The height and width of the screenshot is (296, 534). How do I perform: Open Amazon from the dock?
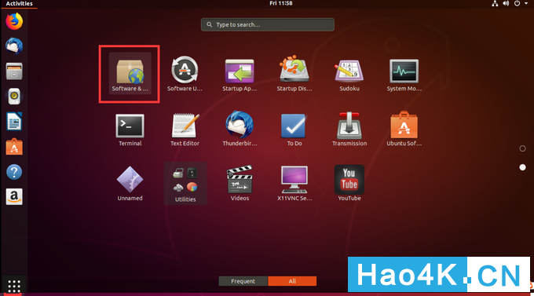point(14,196)
